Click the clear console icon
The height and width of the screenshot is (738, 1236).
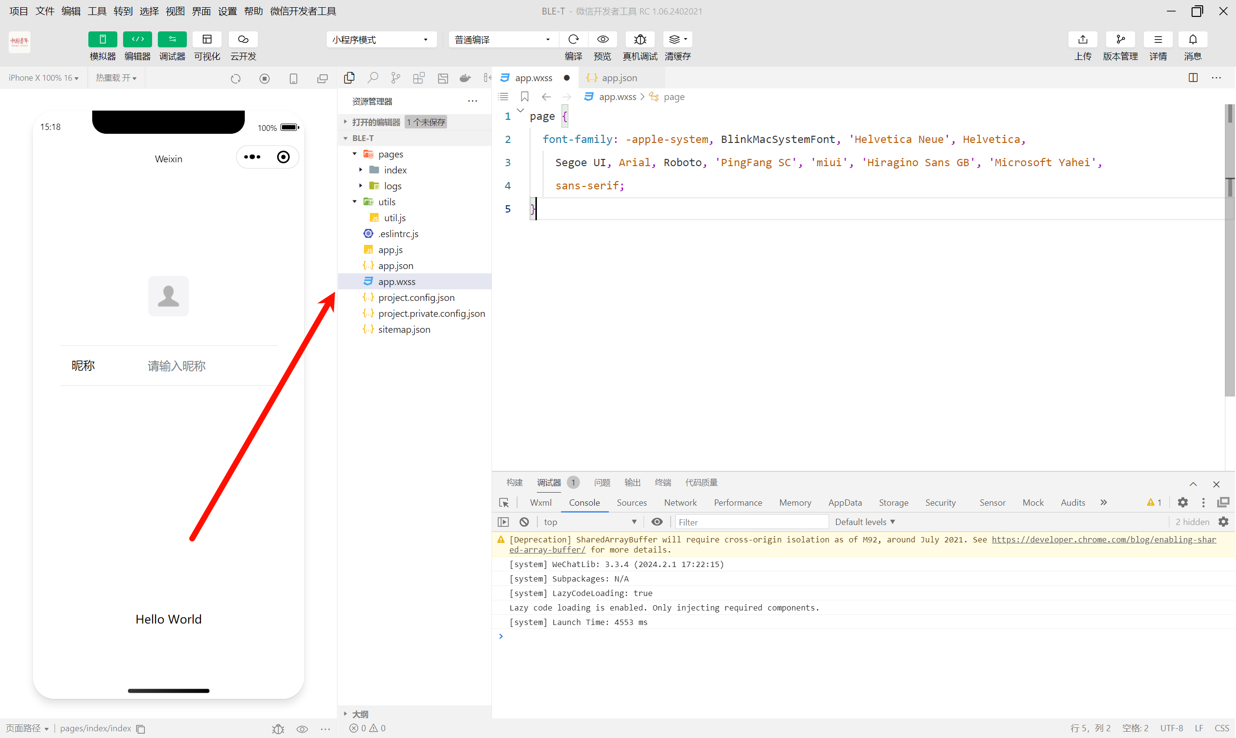(x=524, y=522)
